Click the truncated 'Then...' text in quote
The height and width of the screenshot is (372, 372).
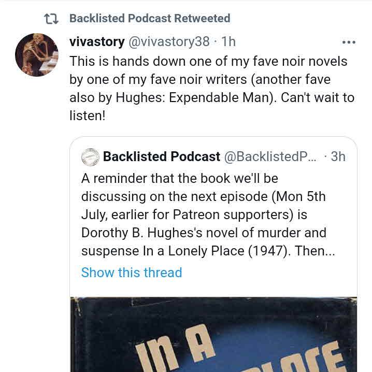(x=315, y=251)
